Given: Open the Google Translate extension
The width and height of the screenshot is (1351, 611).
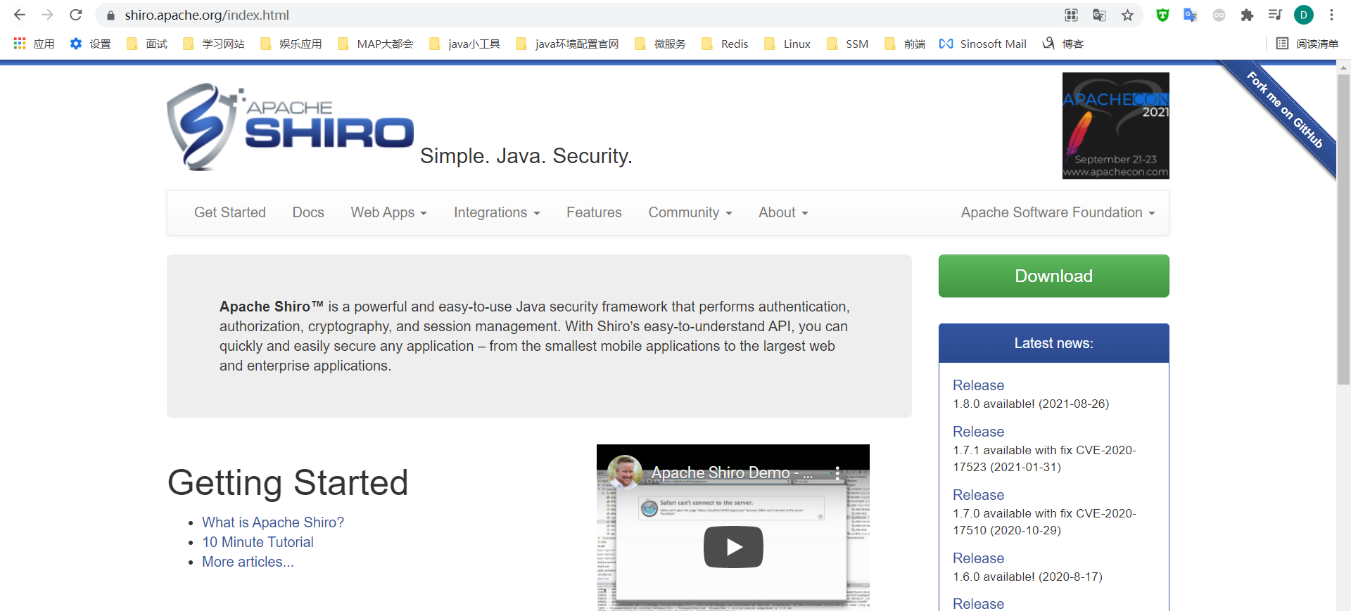Looking at the screenshot, I should click(x=1191, y=15).
